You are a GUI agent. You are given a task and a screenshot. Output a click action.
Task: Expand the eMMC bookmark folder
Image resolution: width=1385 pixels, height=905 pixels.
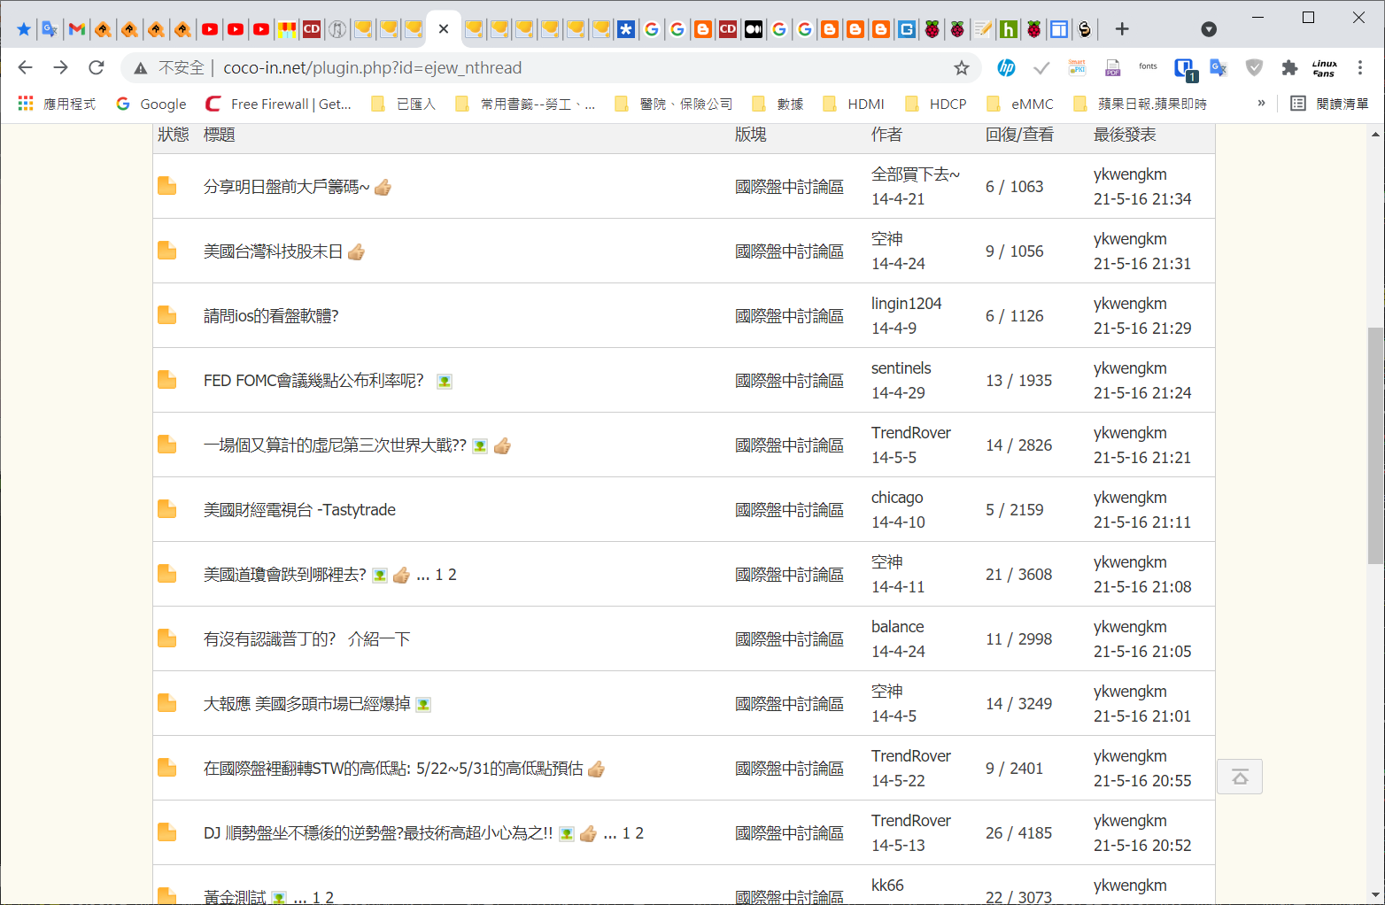(x=1020, y=104)
